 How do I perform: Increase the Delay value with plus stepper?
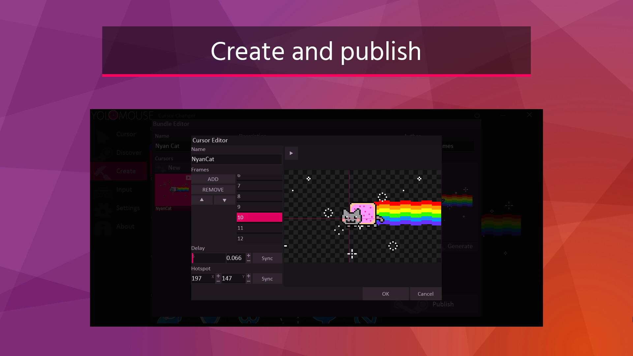(249, 256)
